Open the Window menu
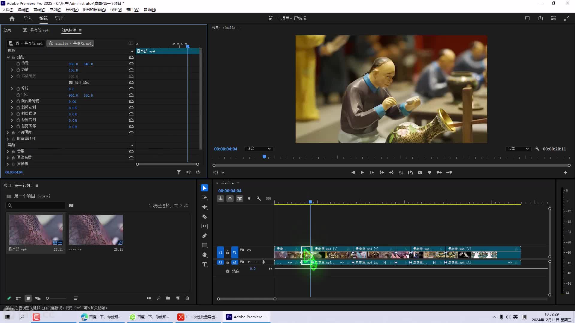575x323 pixels. [133, 10]
